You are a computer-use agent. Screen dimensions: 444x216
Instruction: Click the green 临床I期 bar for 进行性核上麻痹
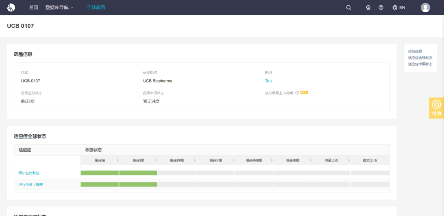[138, 184]
